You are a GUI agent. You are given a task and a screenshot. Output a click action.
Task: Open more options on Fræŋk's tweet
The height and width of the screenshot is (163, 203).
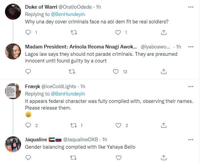click(191, 87)
